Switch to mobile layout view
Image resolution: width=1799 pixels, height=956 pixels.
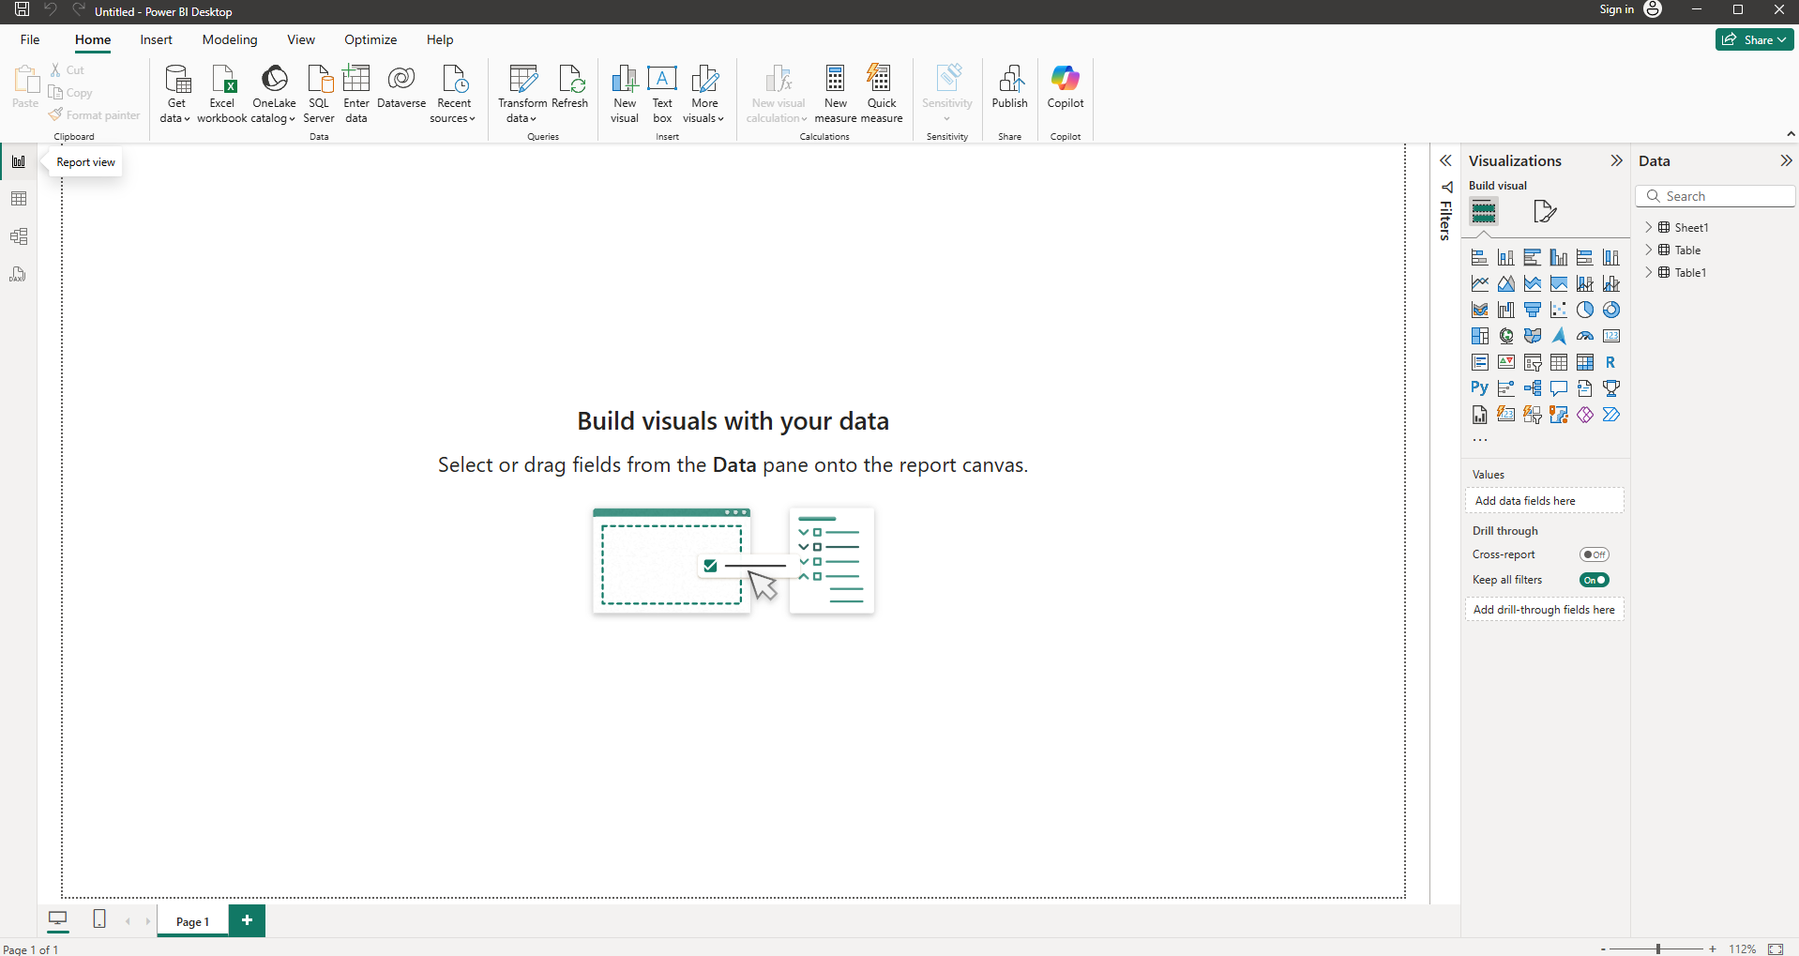pyautogui.click(x=99, y=919)
